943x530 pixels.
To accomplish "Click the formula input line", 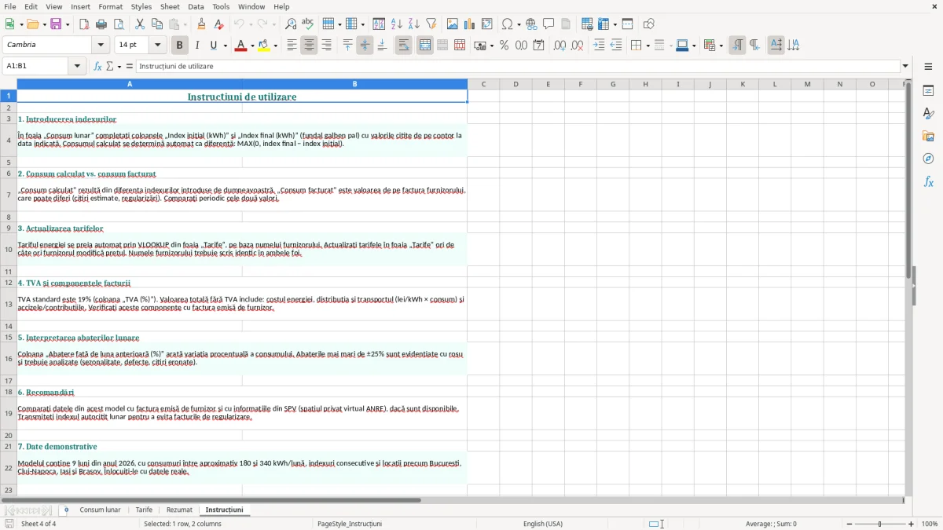I will [519, 67].
